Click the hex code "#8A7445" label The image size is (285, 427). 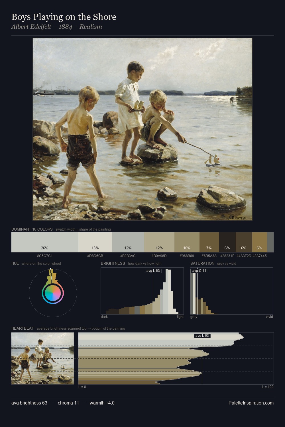pos(259,256)
